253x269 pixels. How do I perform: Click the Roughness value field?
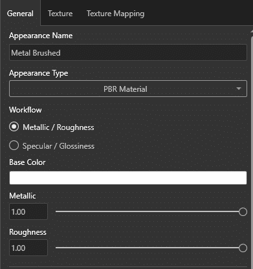pos(28,248)
